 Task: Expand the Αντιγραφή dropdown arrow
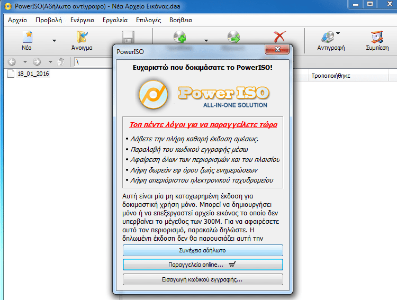pyautogui.click(x=338, y=33)
